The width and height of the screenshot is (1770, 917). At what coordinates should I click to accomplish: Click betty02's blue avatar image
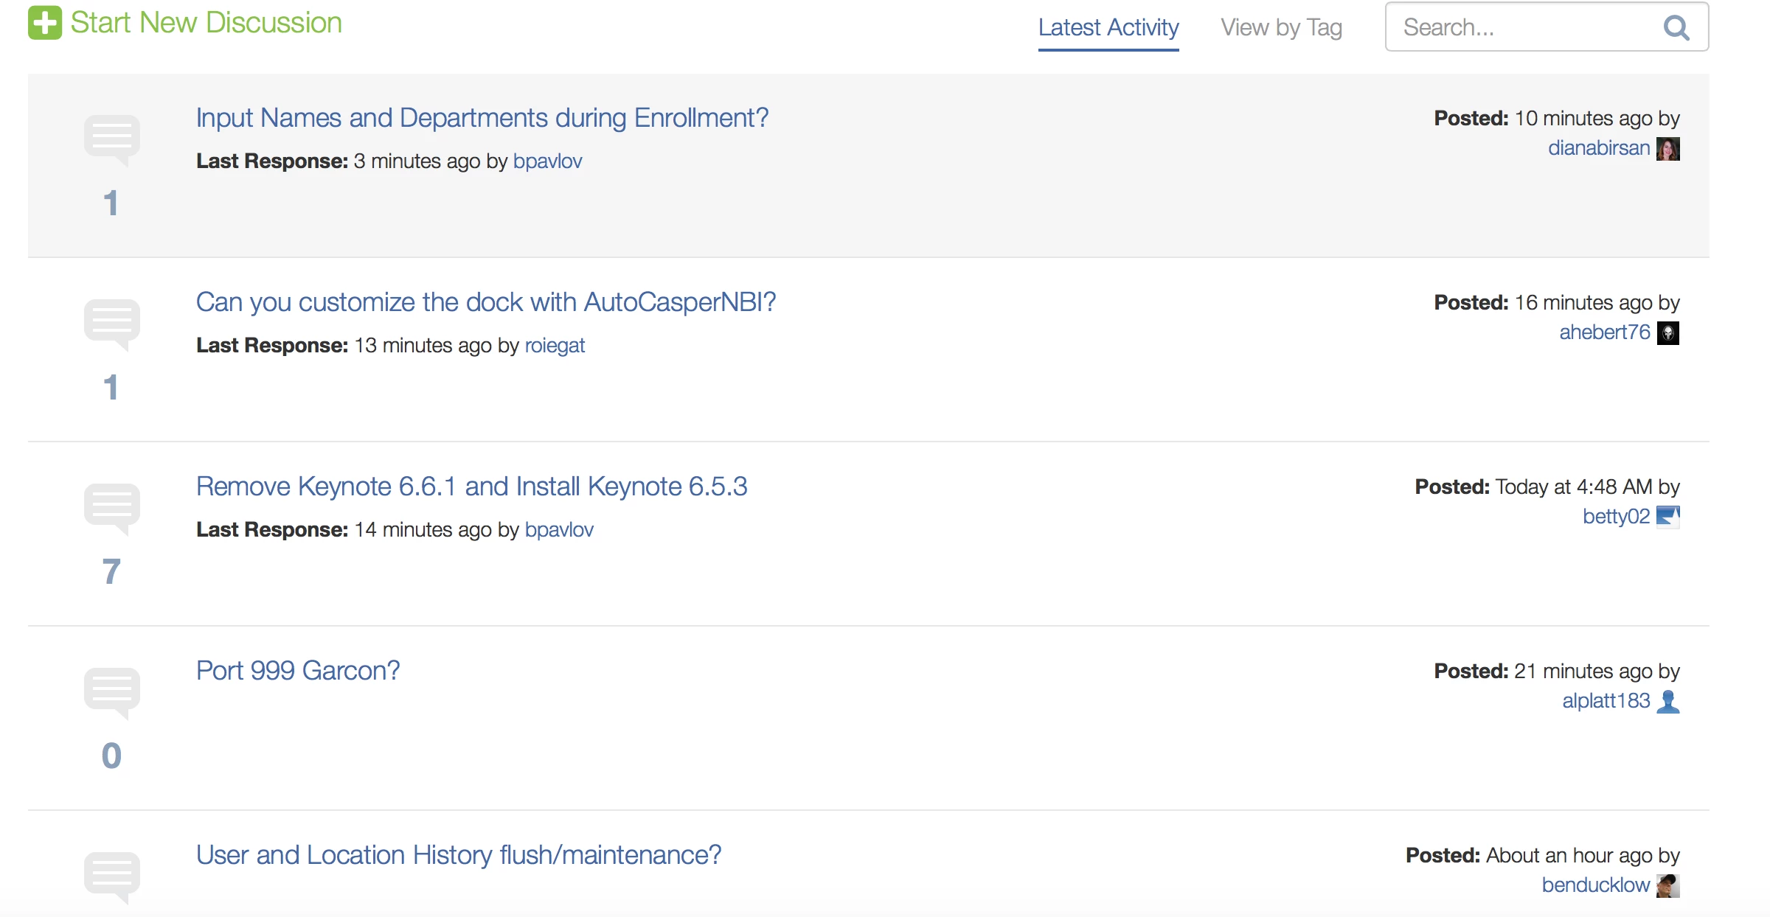point(1667,517)
